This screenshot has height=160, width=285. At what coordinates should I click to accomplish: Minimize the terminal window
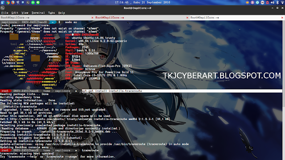(x=272, y=8)
